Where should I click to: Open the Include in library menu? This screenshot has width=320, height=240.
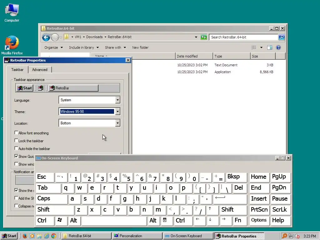pyautogui.click(x=84, y=47)
